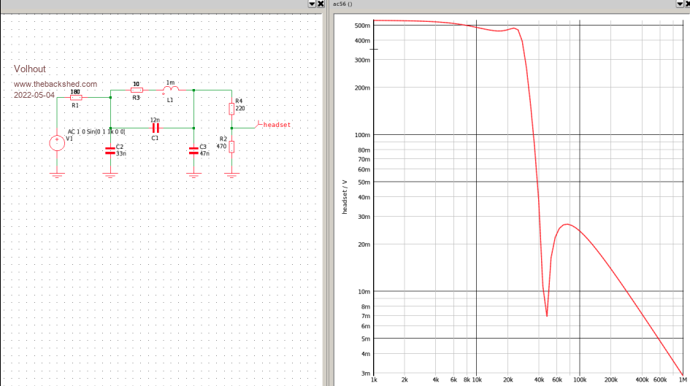Select the ac56 graph tab title

[x=342, y=4]
